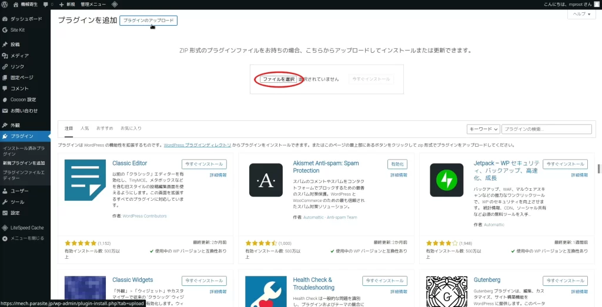Click プラグインのアップロード button

pos(148,21)
